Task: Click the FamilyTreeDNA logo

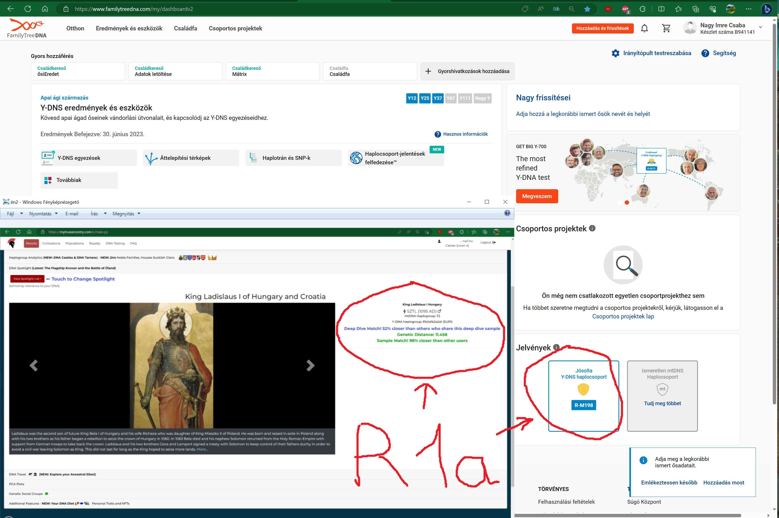Action: (27, 28)
